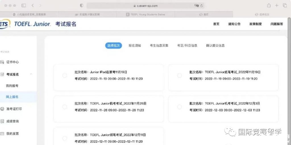Switch to the 首页 browser tab

coord(203,14)
